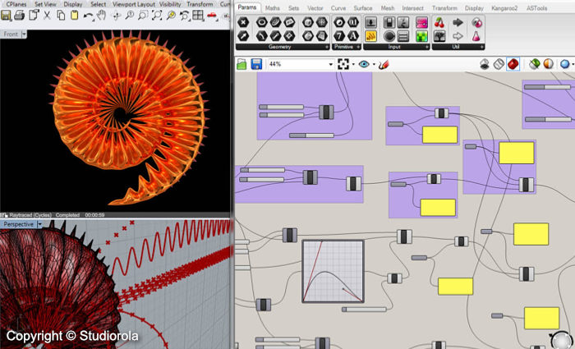Click the Copy icon in Rhino toolbar
Screen dimensions: 575x349
61,16
